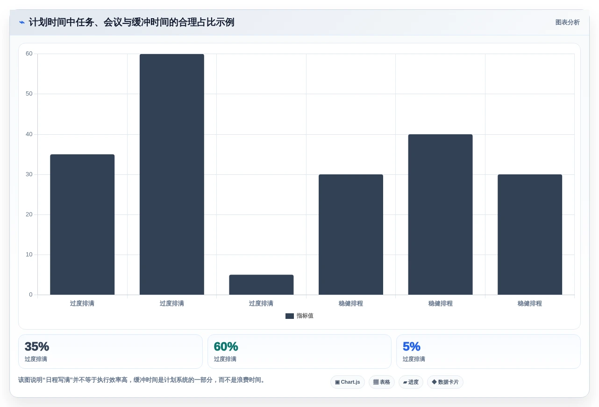
Task: Select the 数据卡片 tag chip
Action: [445, 382]
